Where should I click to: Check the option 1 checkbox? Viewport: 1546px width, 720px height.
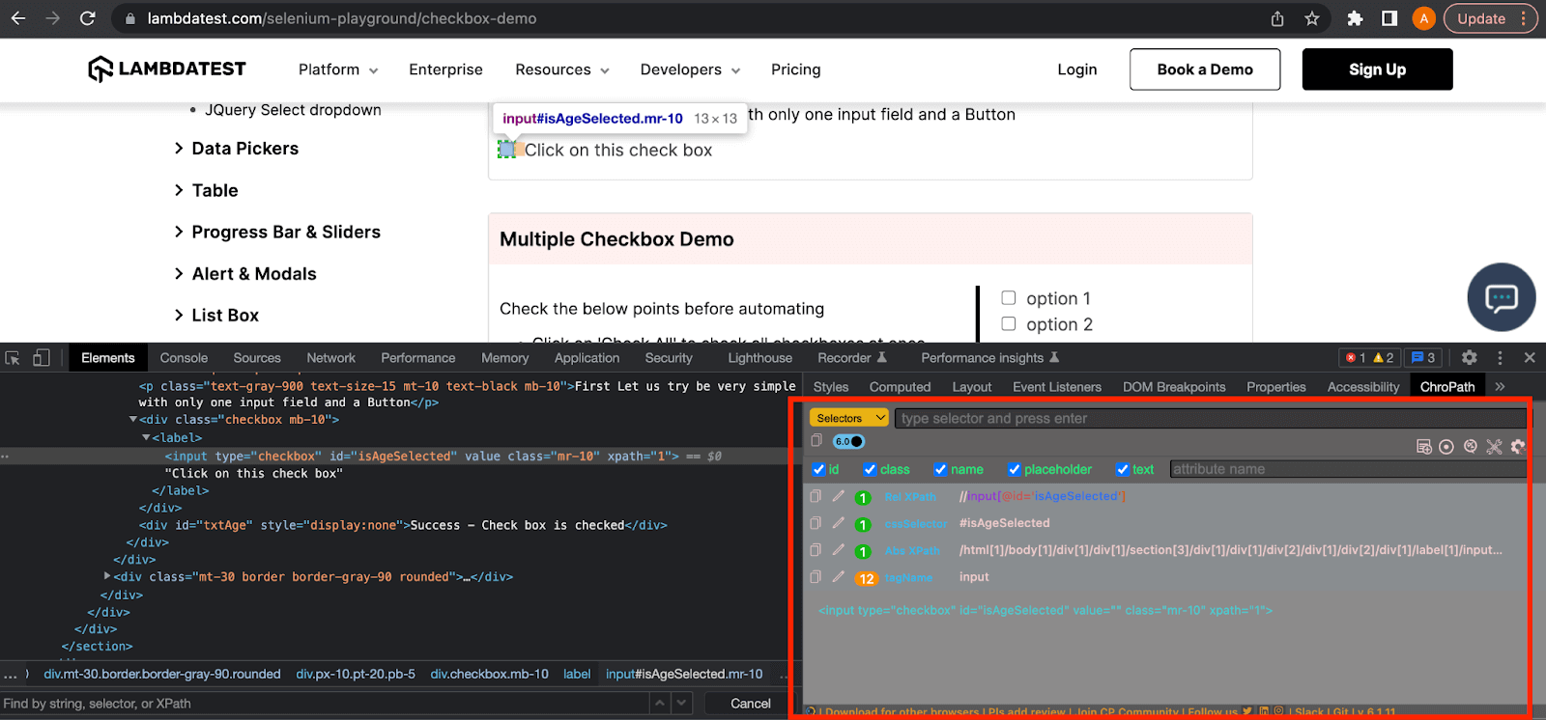[x=1009, y=298]
